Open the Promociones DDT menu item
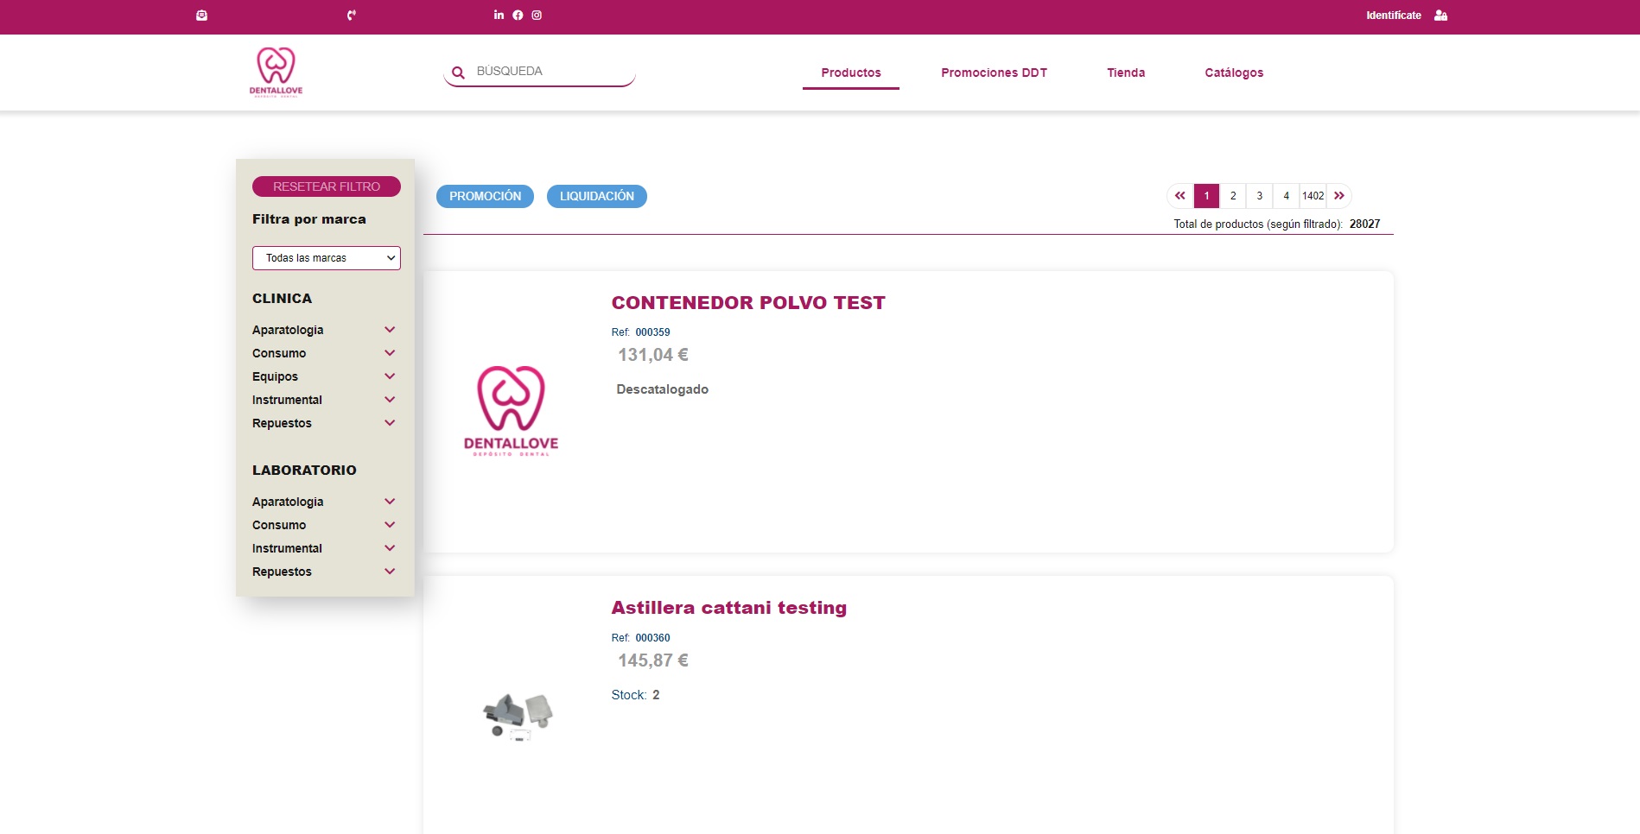Image resolution: width=1640 pixels, height=834 pixels. (x=995, y=73)
